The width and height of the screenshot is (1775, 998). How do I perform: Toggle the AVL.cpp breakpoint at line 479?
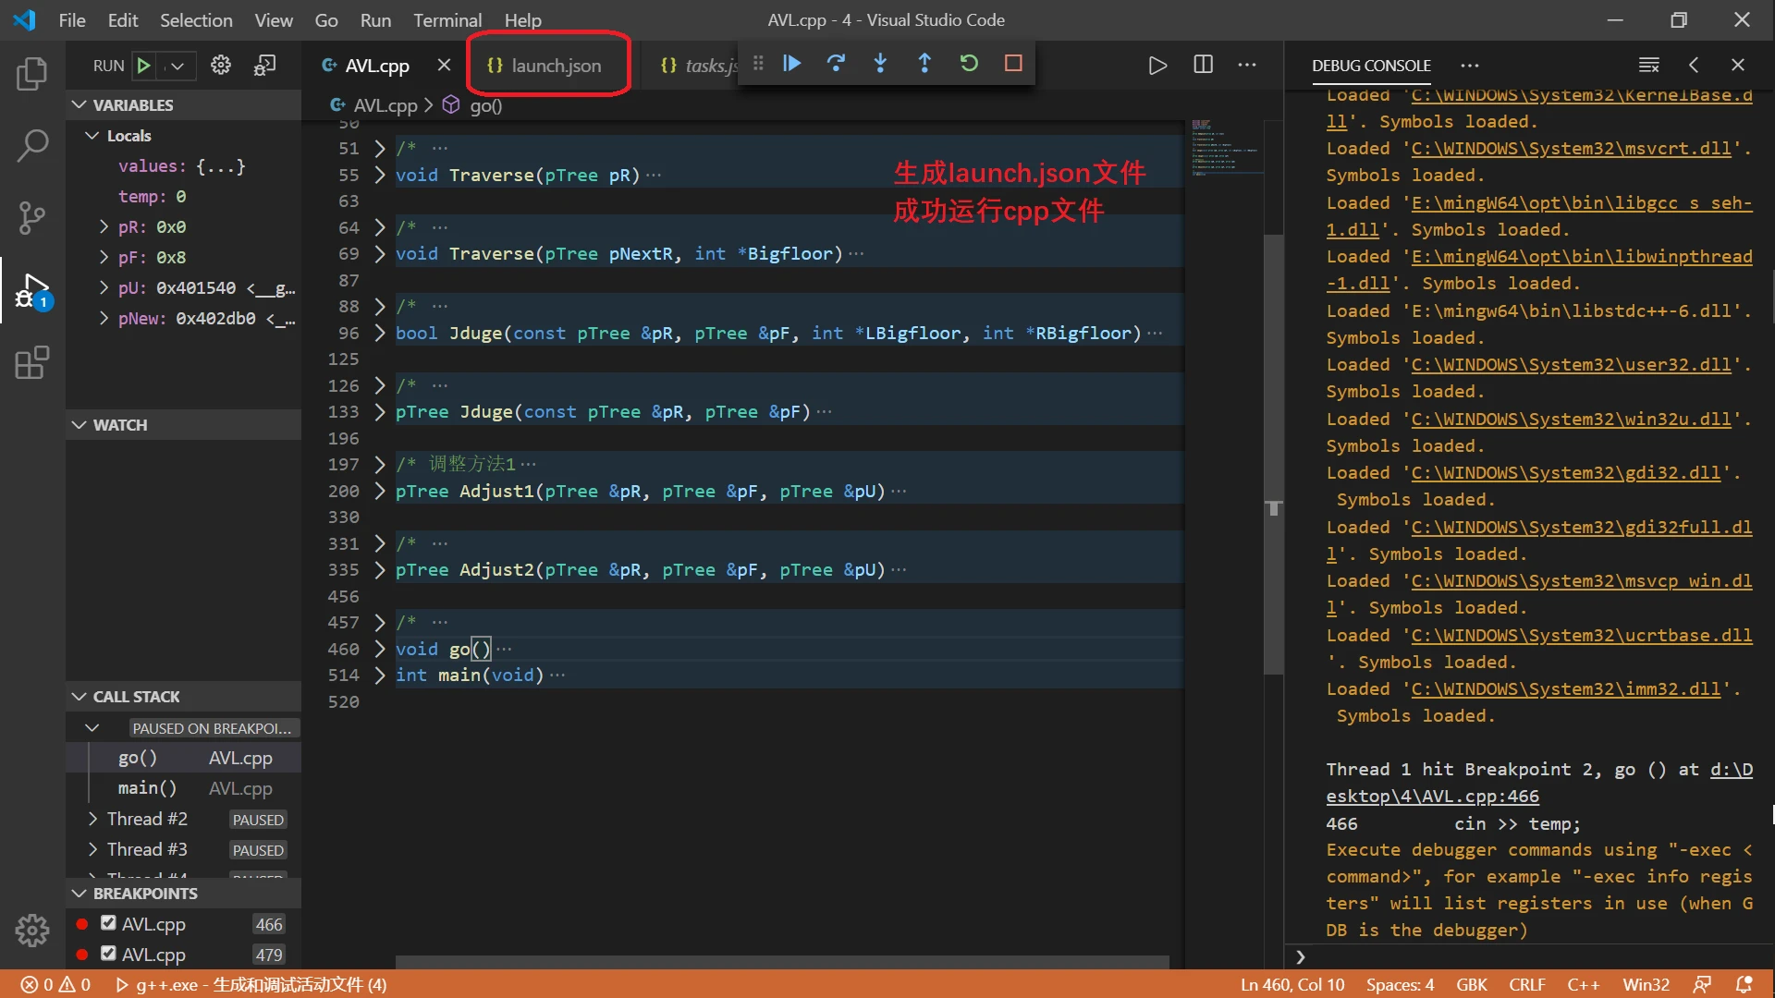108,954
